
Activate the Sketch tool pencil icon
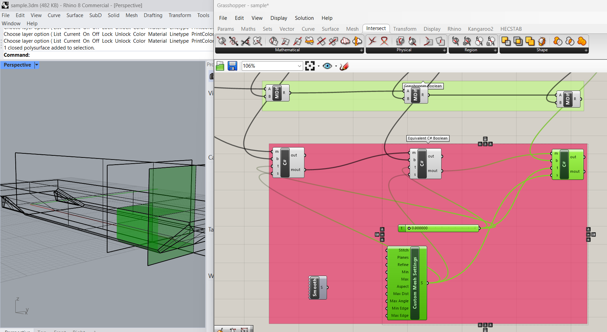(344, 66)
